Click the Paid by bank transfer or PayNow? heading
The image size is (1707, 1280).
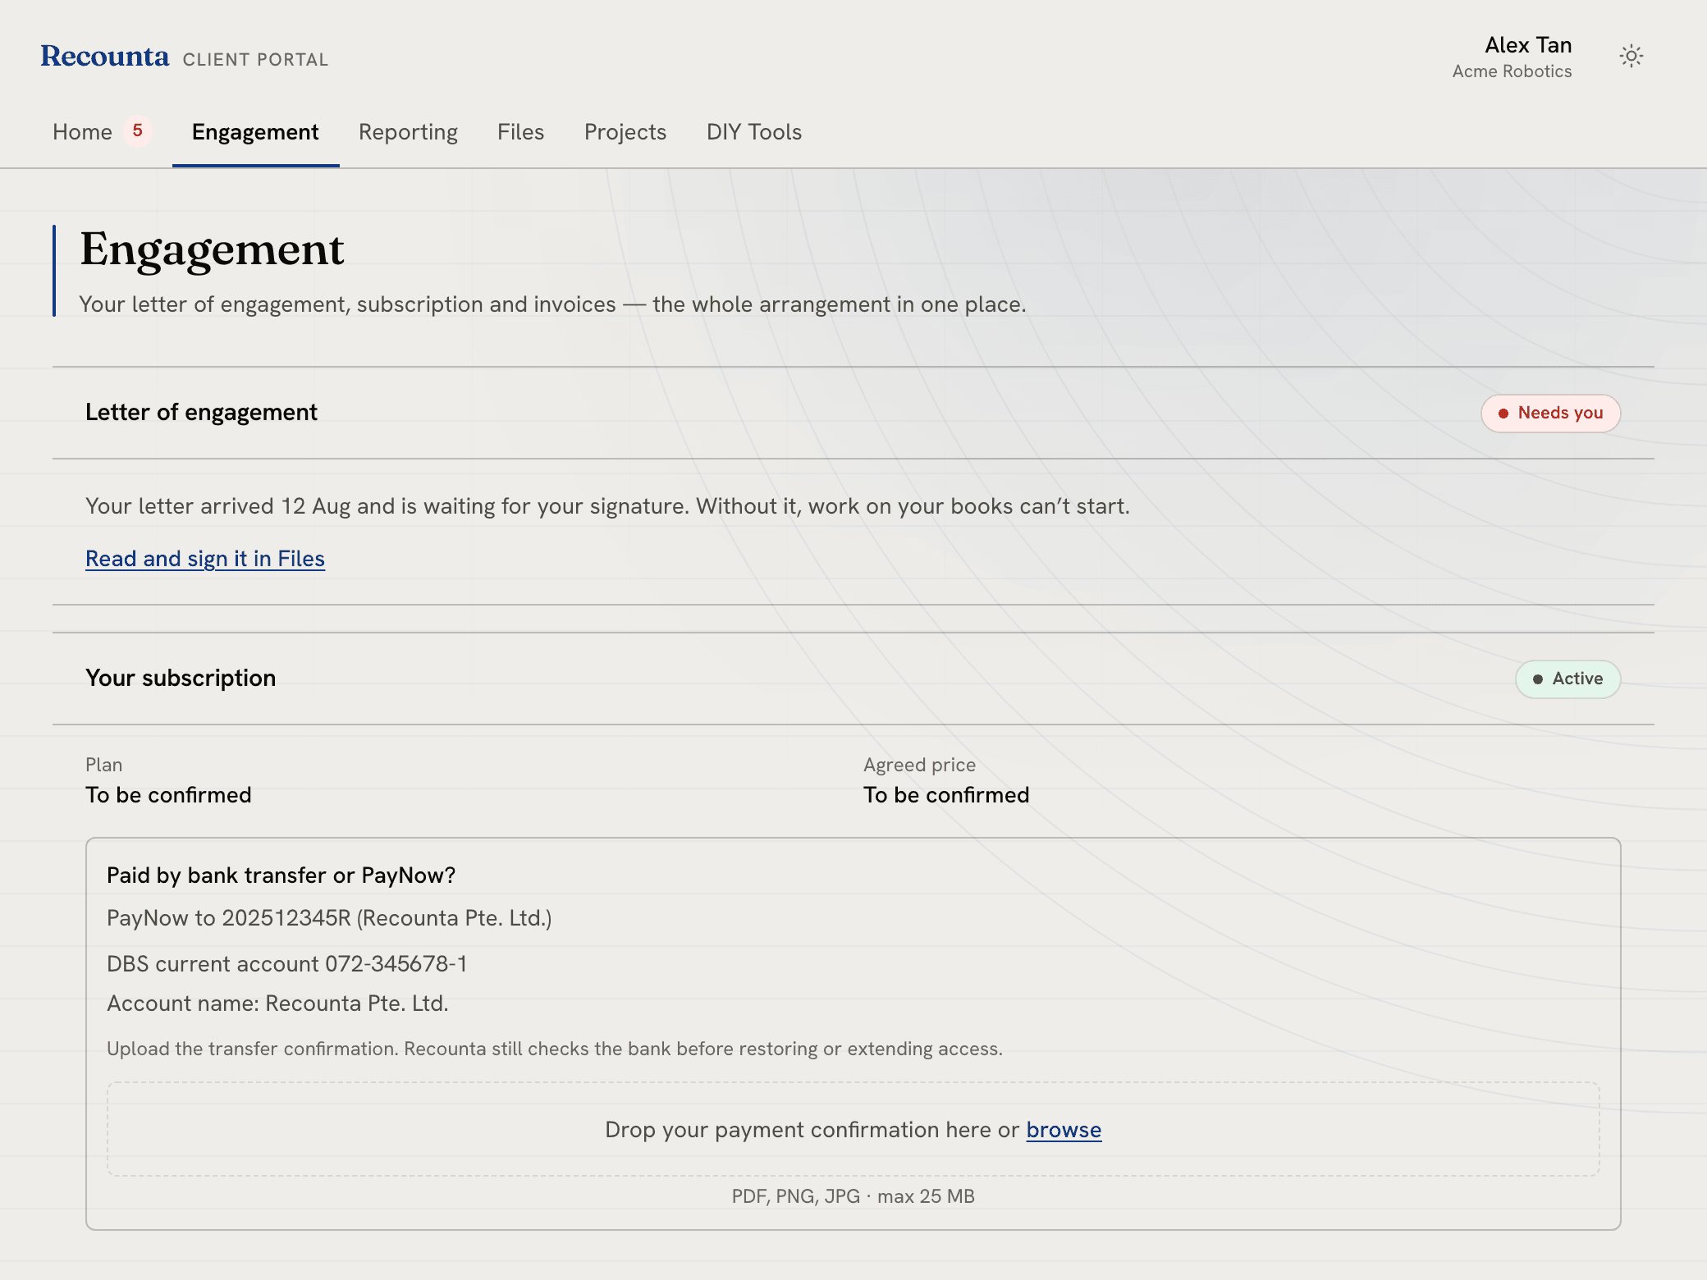pyautogui.click(x=281, y=875)
